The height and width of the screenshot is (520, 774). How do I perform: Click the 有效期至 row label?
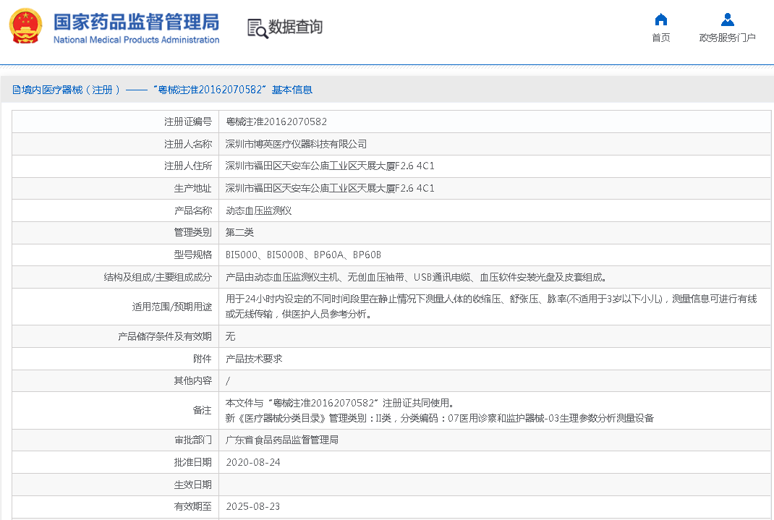[x=192, y=506]
